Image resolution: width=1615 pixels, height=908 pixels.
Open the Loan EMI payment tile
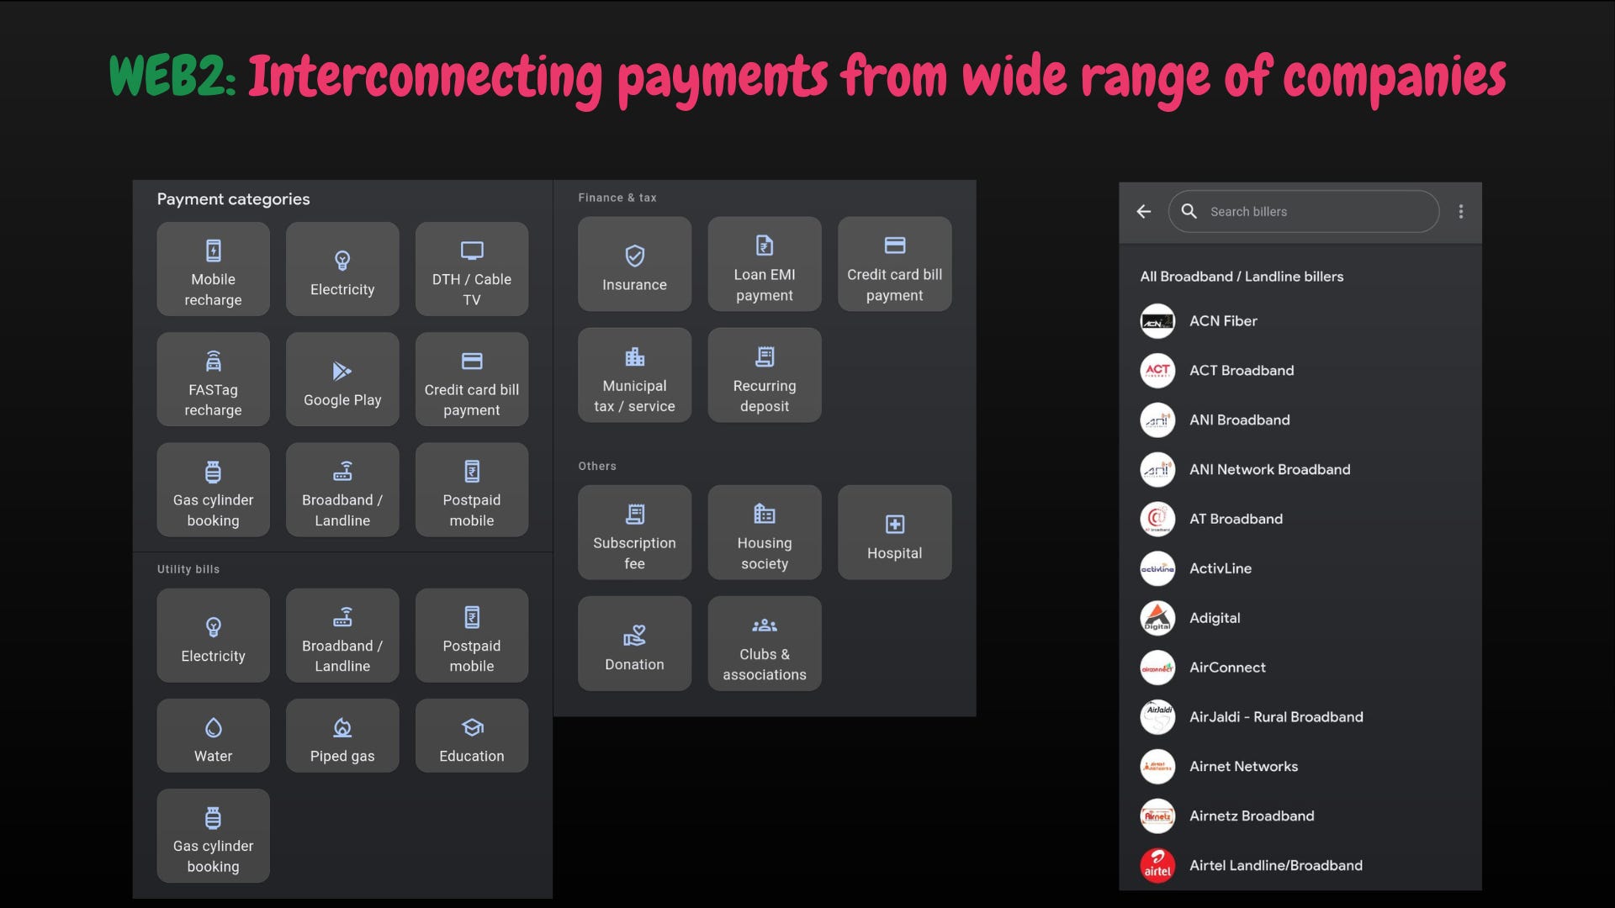(764, 264)
